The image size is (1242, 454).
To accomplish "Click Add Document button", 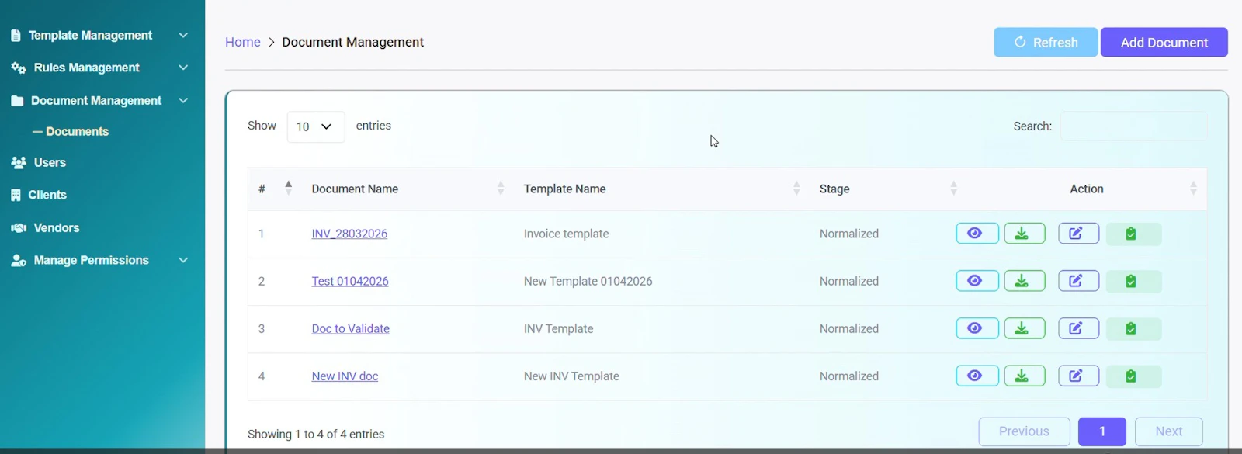I will click(x=1164, y=42).
